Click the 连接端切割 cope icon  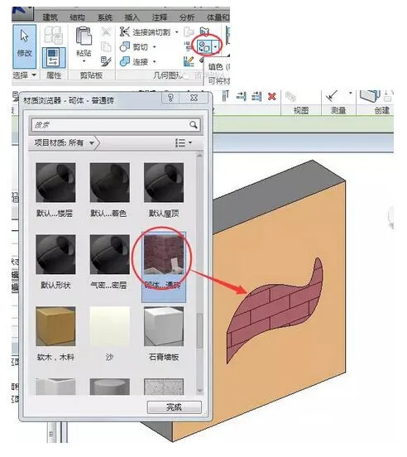125,31
